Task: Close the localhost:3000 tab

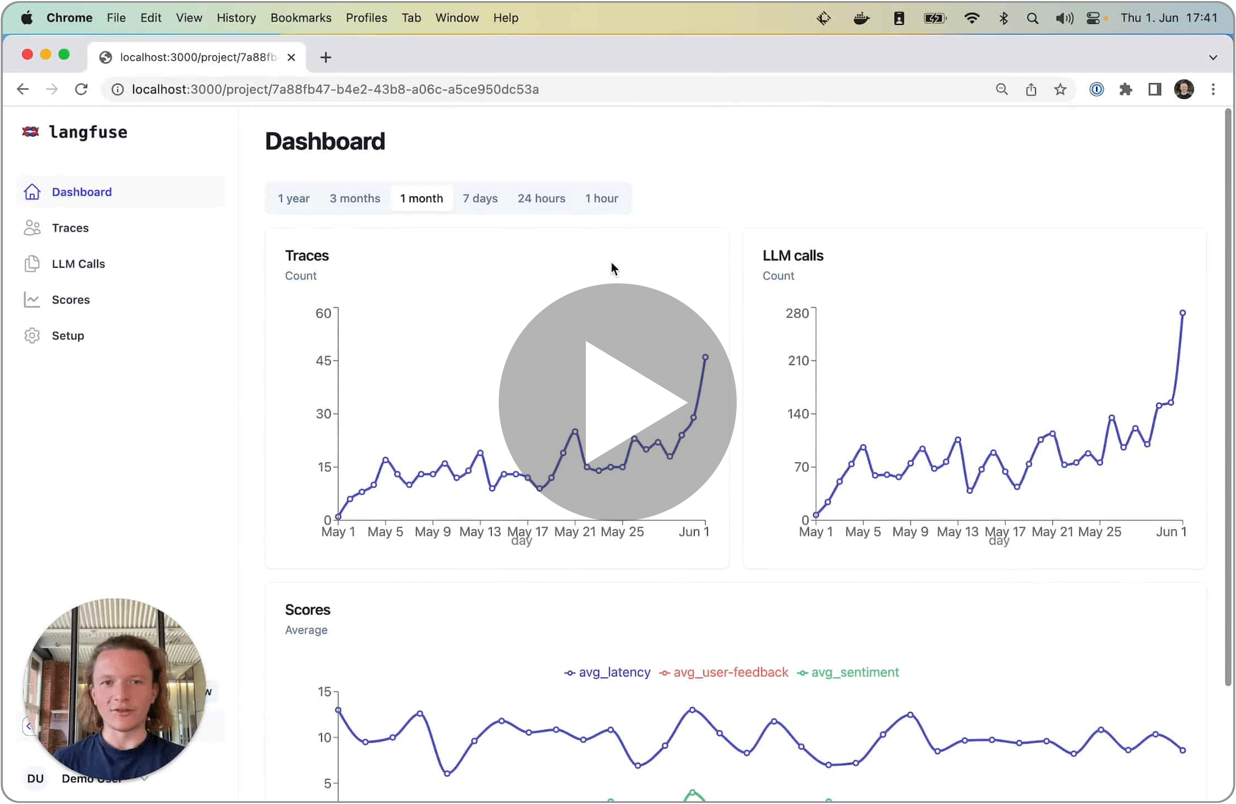Action: pos(291,57)
